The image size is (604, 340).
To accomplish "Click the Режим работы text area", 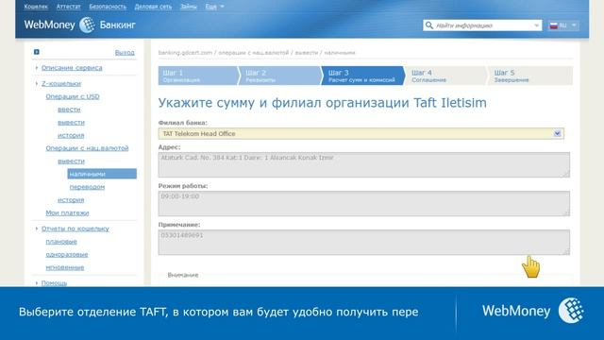I will (x=363, y=204).
